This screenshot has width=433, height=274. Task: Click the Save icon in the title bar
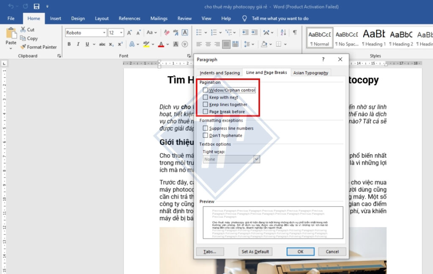click(x=36, y=6)
